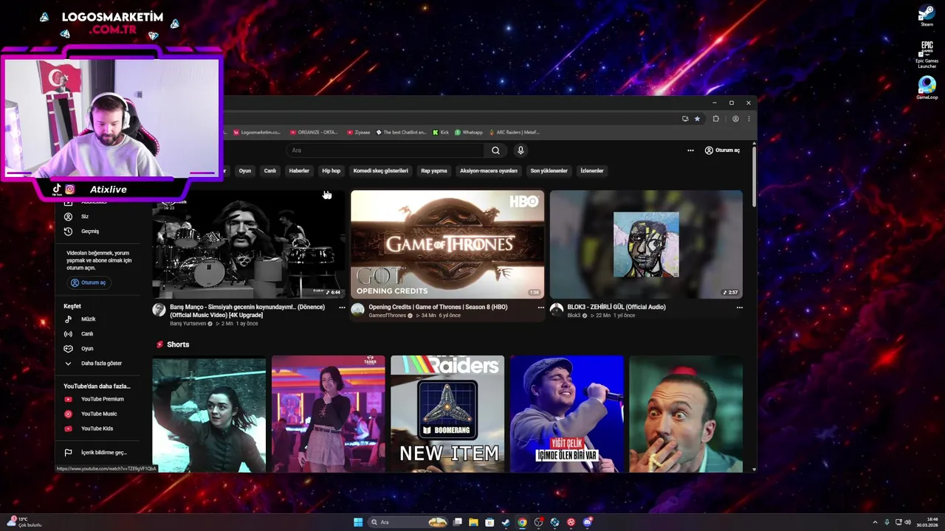The image size is (945, 531).
Task: Select the Son yüklenenler chip
Action: click(x=549, y=170)
